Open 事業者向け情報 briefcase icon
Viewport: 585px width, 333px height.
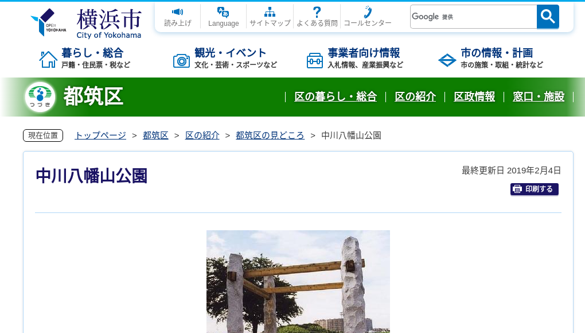coord(315,59)
